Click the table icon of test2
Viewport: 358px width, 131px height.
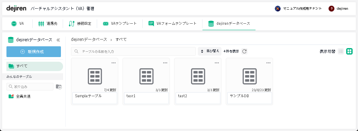click(198, 76)
